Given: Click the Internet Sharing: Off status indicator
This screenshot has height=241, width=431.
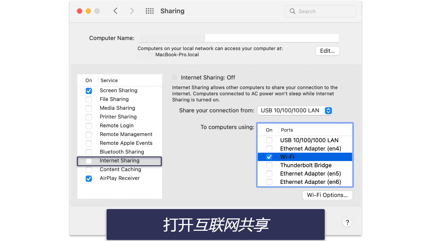Looking at the screenshot, I should (174, 78).
